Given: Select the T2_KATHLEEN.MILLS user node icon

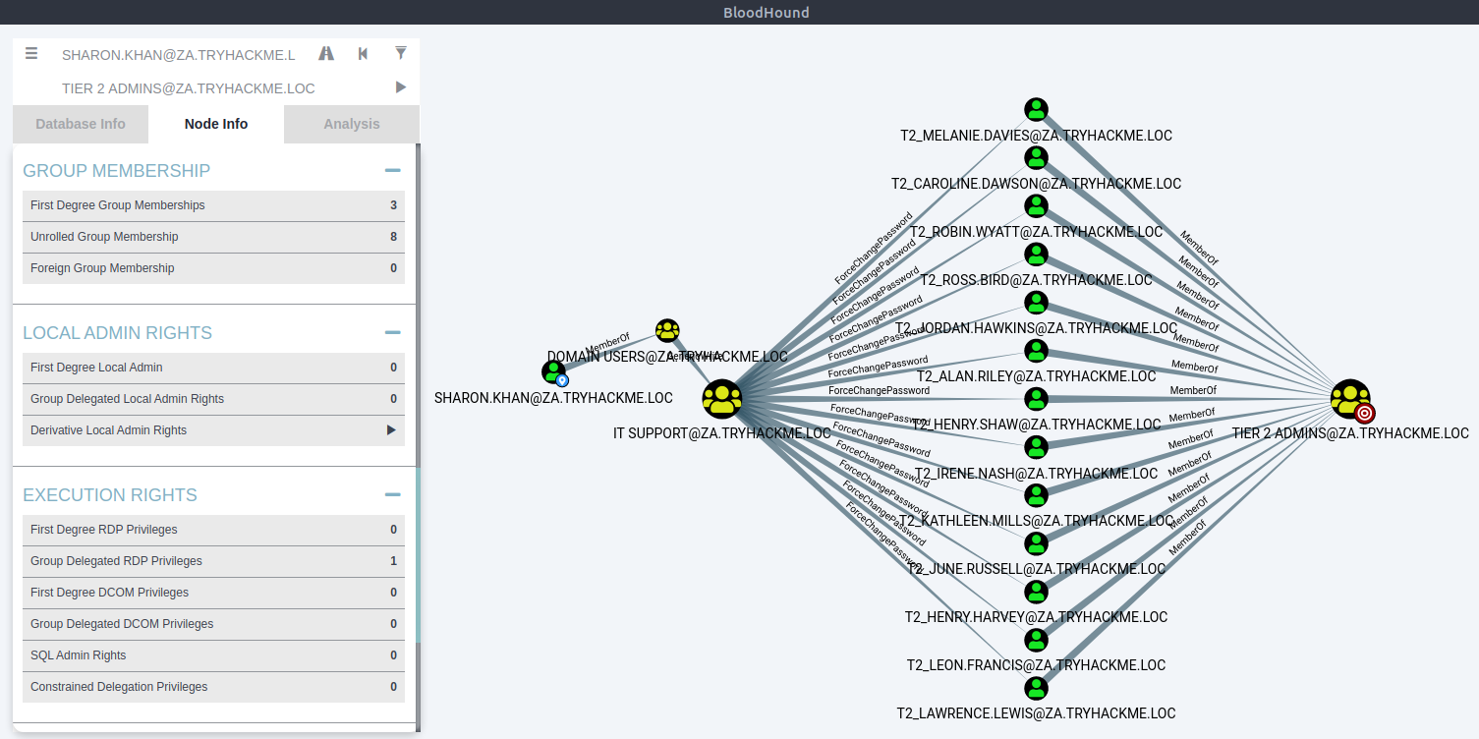Looking at the screenshot, I should pos(1036,495).
